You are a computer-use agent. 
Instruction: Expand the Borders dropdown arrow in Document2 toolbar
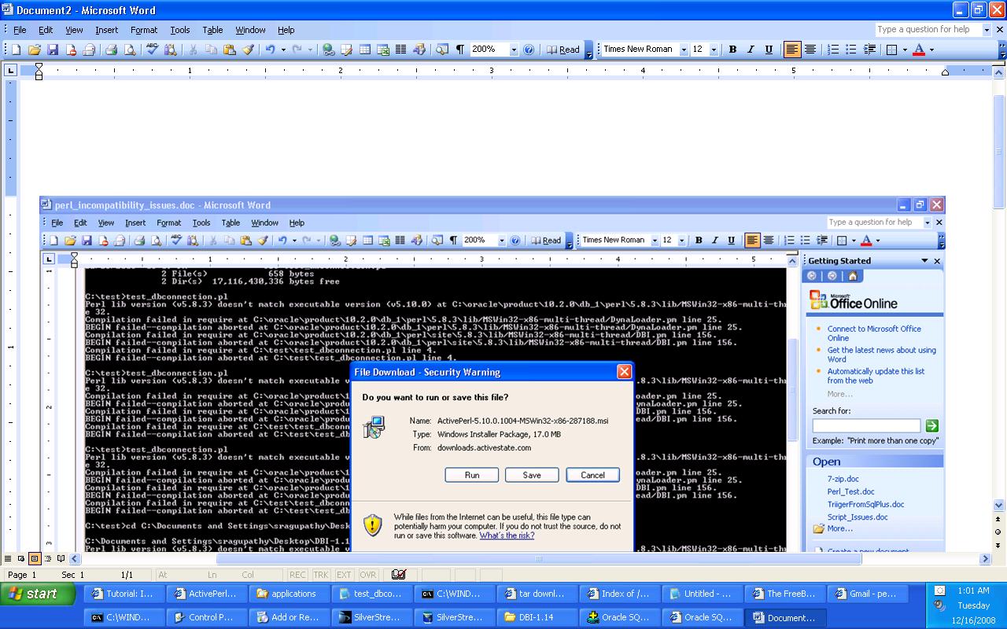pyautogui.click(x=905, y=50)
